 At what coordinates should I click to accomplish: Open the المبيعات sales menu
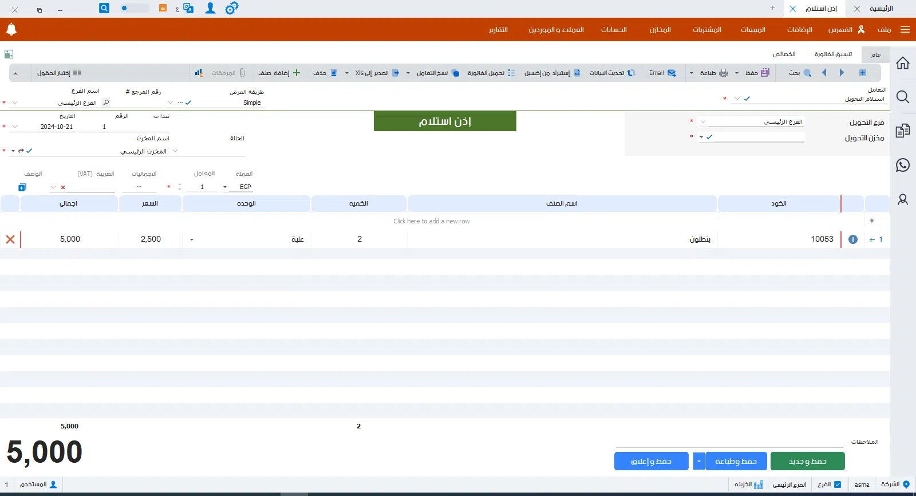753,29
